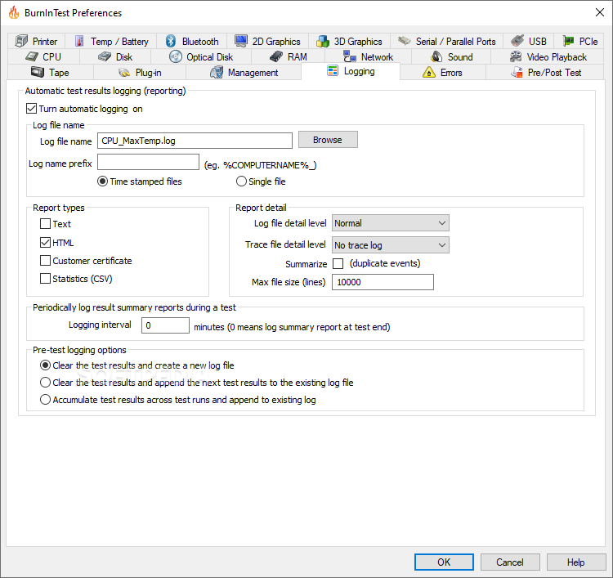Confirm with the OK button

tap(444, 562)
